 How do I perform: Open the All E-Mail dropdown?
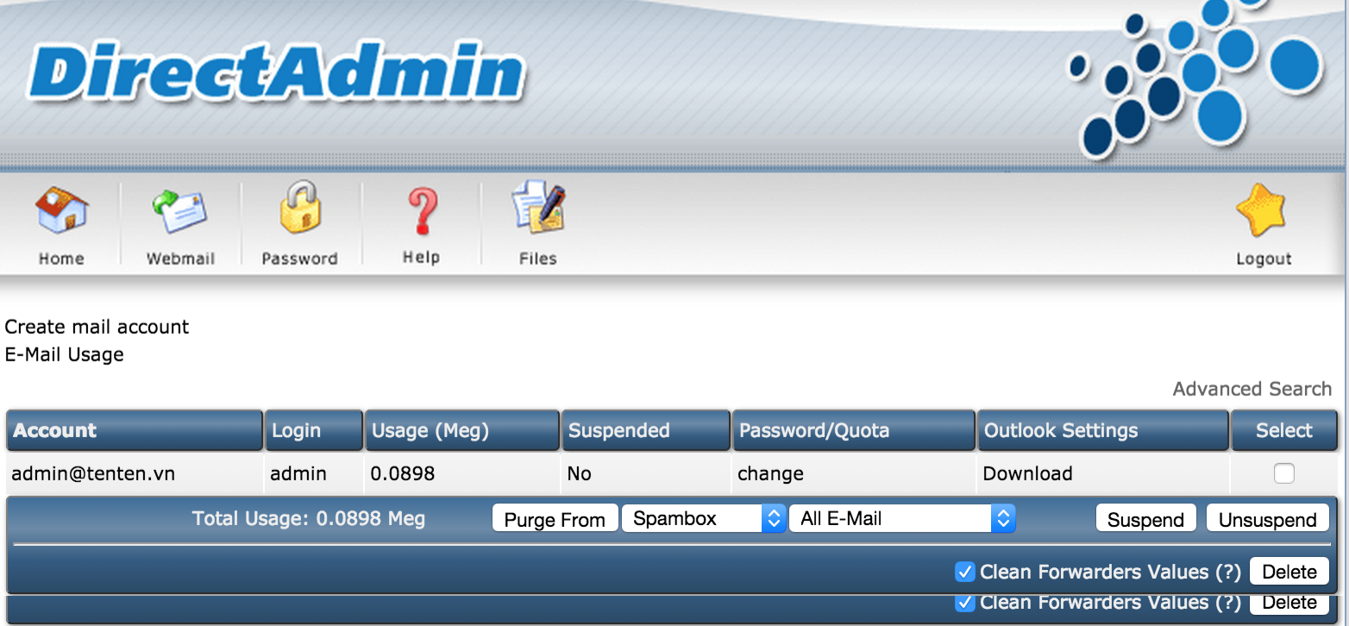coord(902,519)
